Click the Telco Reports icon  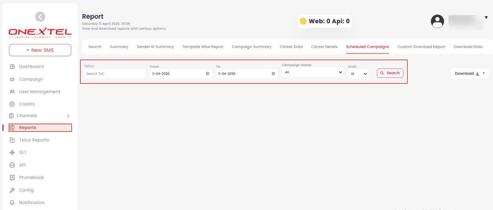tap(12, 140)
